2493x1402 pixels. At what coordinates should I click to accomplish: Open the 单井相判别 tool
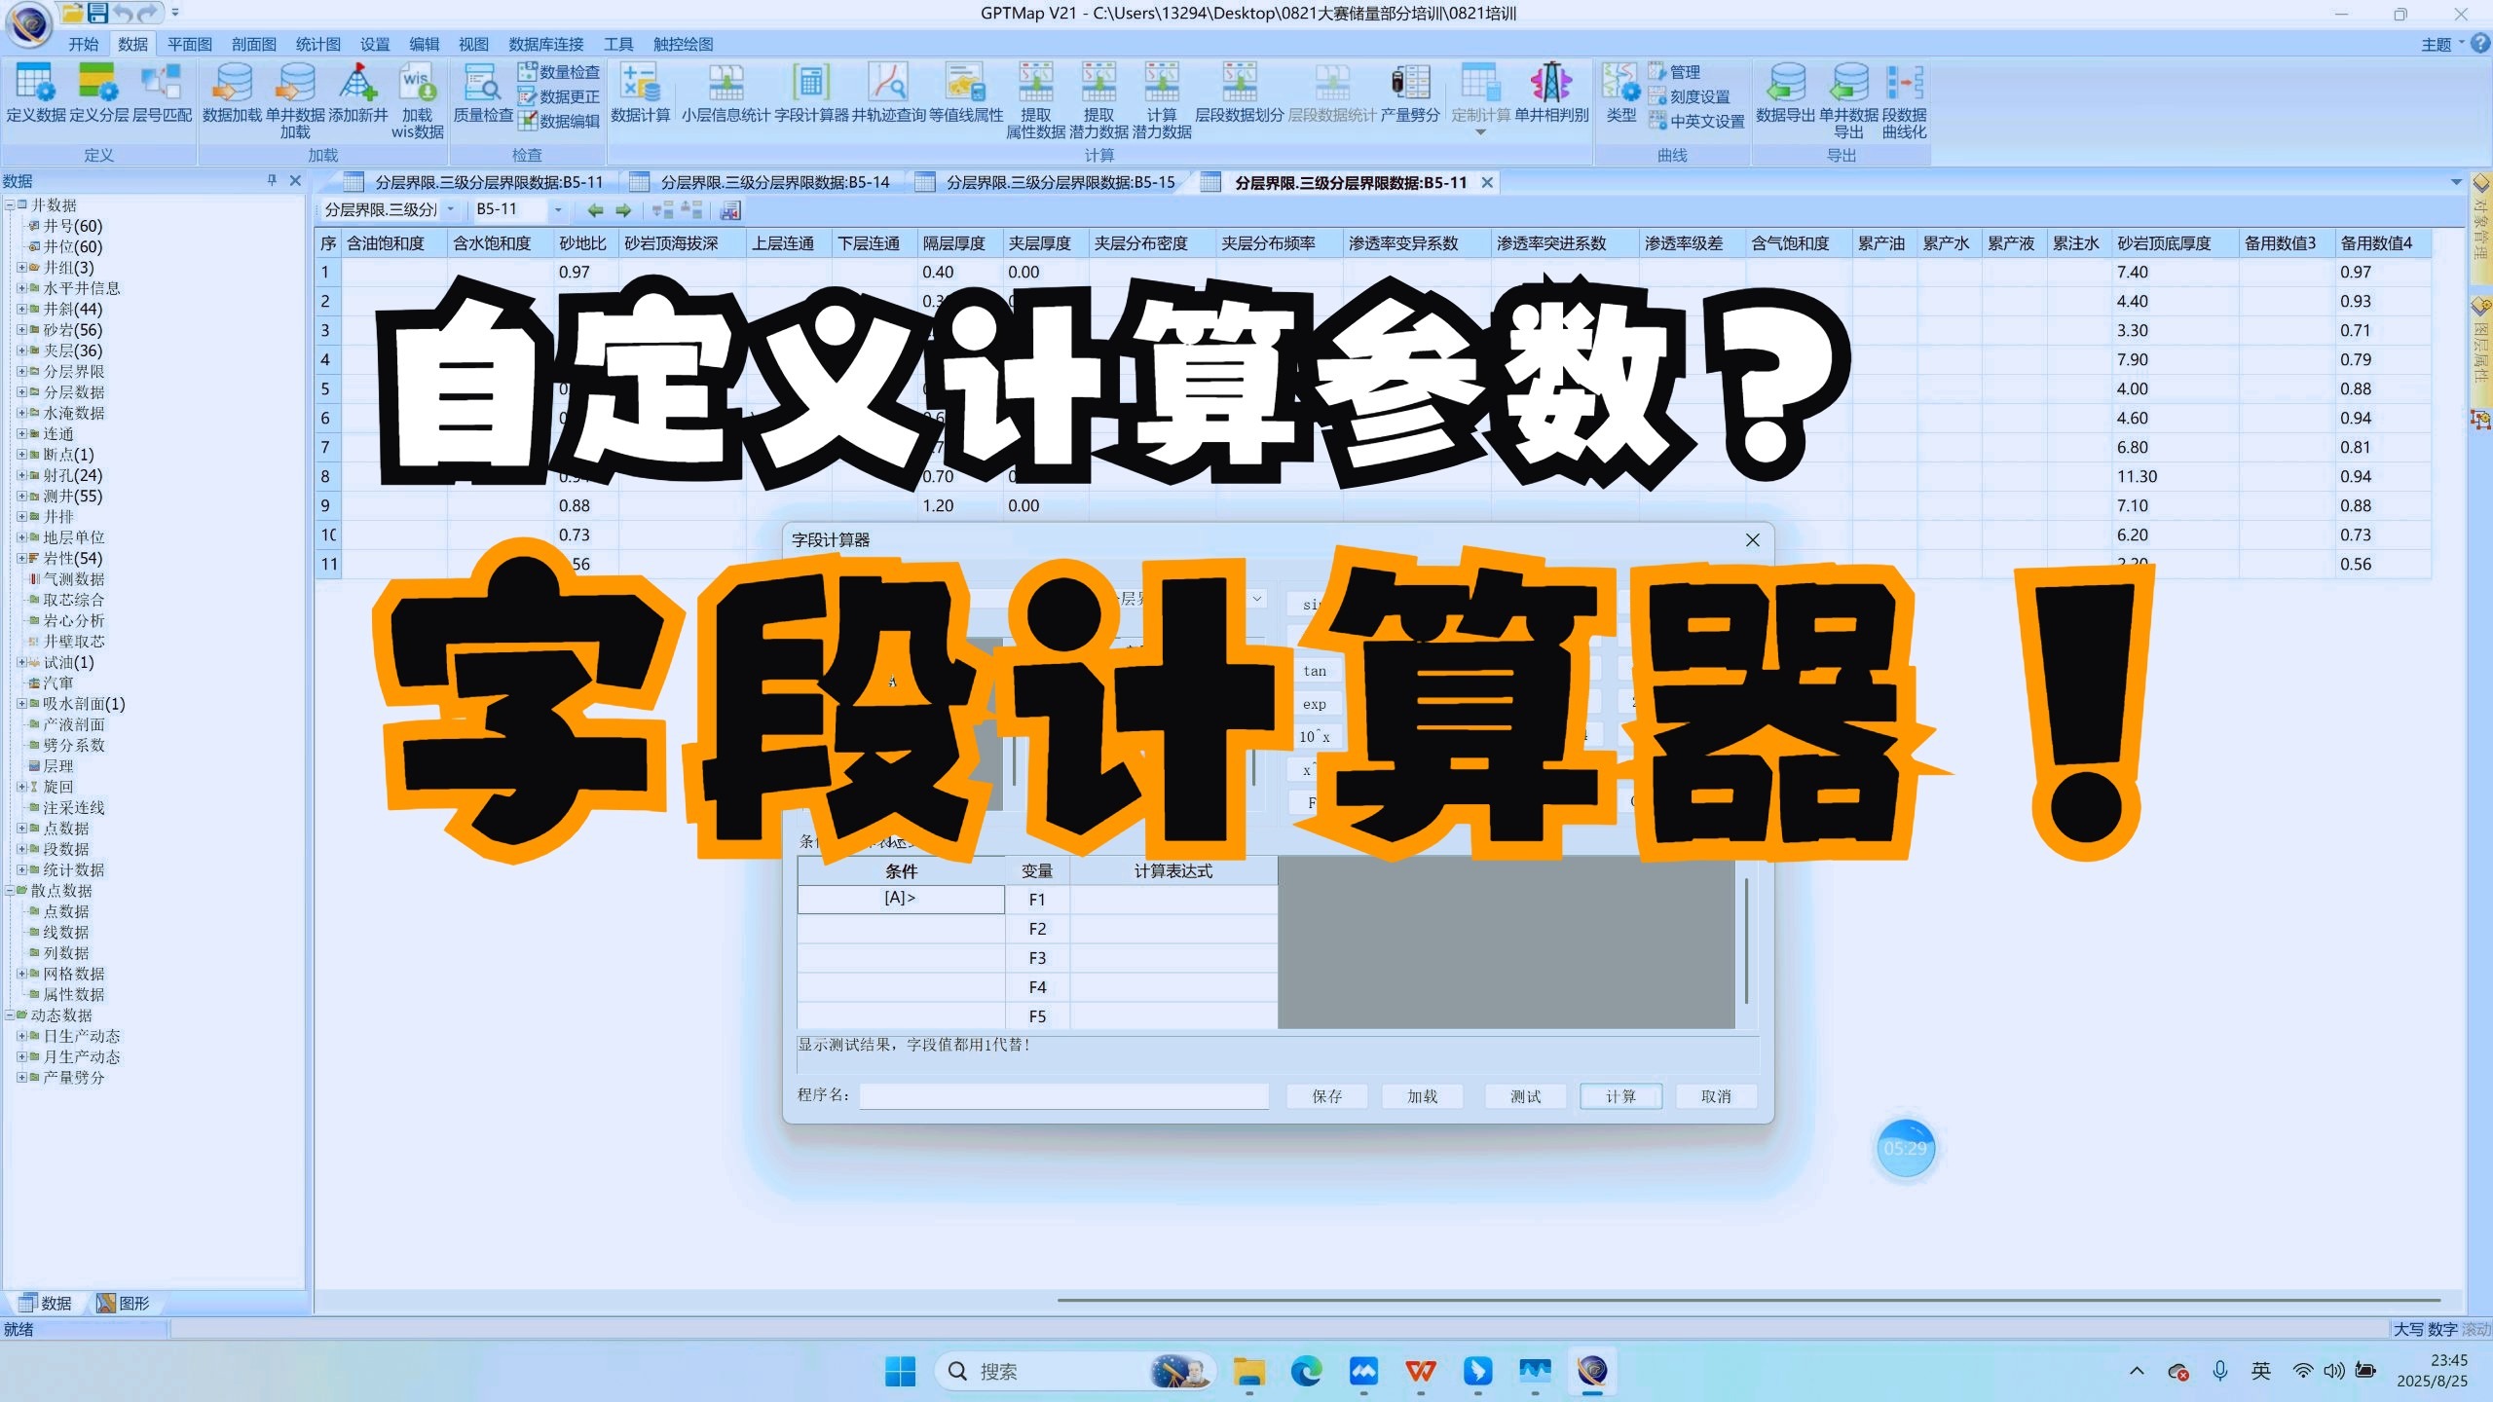[1551, 92]
